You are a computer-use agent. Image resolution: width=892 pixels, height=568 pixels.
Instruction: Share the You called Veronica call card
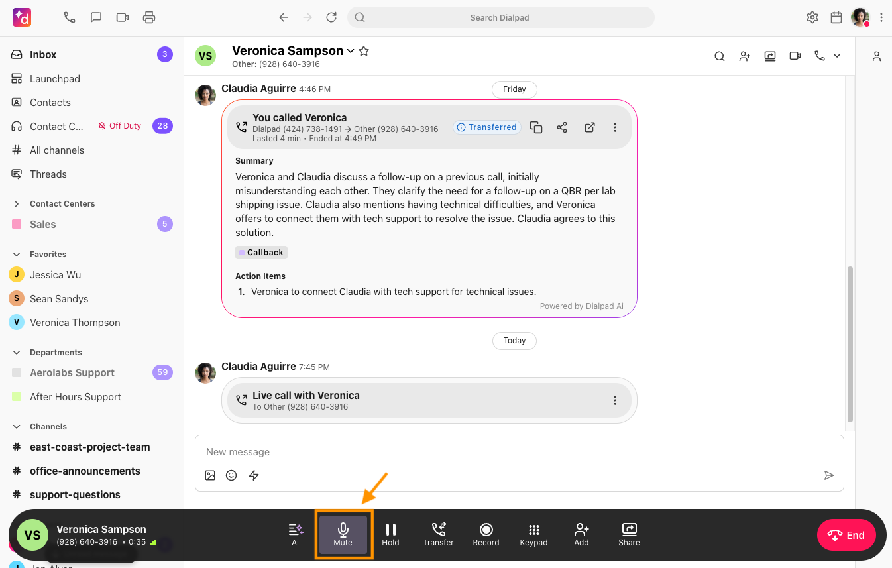562,127
